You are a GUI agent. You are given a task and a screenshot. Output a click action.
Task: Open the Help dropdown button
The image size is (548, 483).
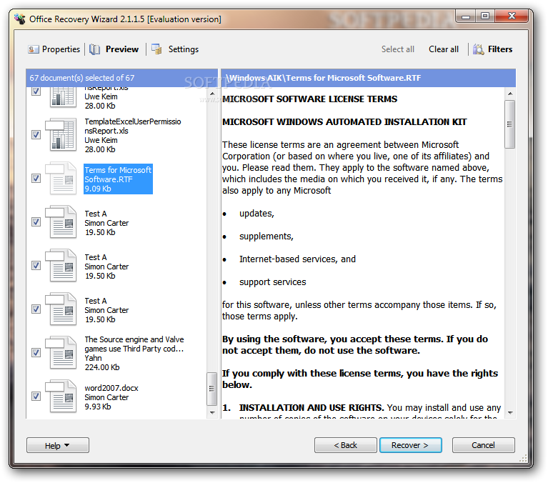[x=58, y=445]
